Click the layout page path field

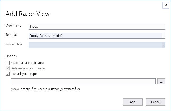click(83, 81)
